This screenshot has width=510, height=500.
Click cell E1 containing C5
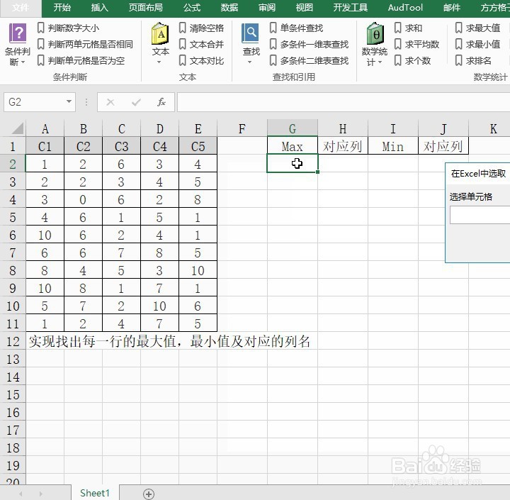tap(198, 146)
